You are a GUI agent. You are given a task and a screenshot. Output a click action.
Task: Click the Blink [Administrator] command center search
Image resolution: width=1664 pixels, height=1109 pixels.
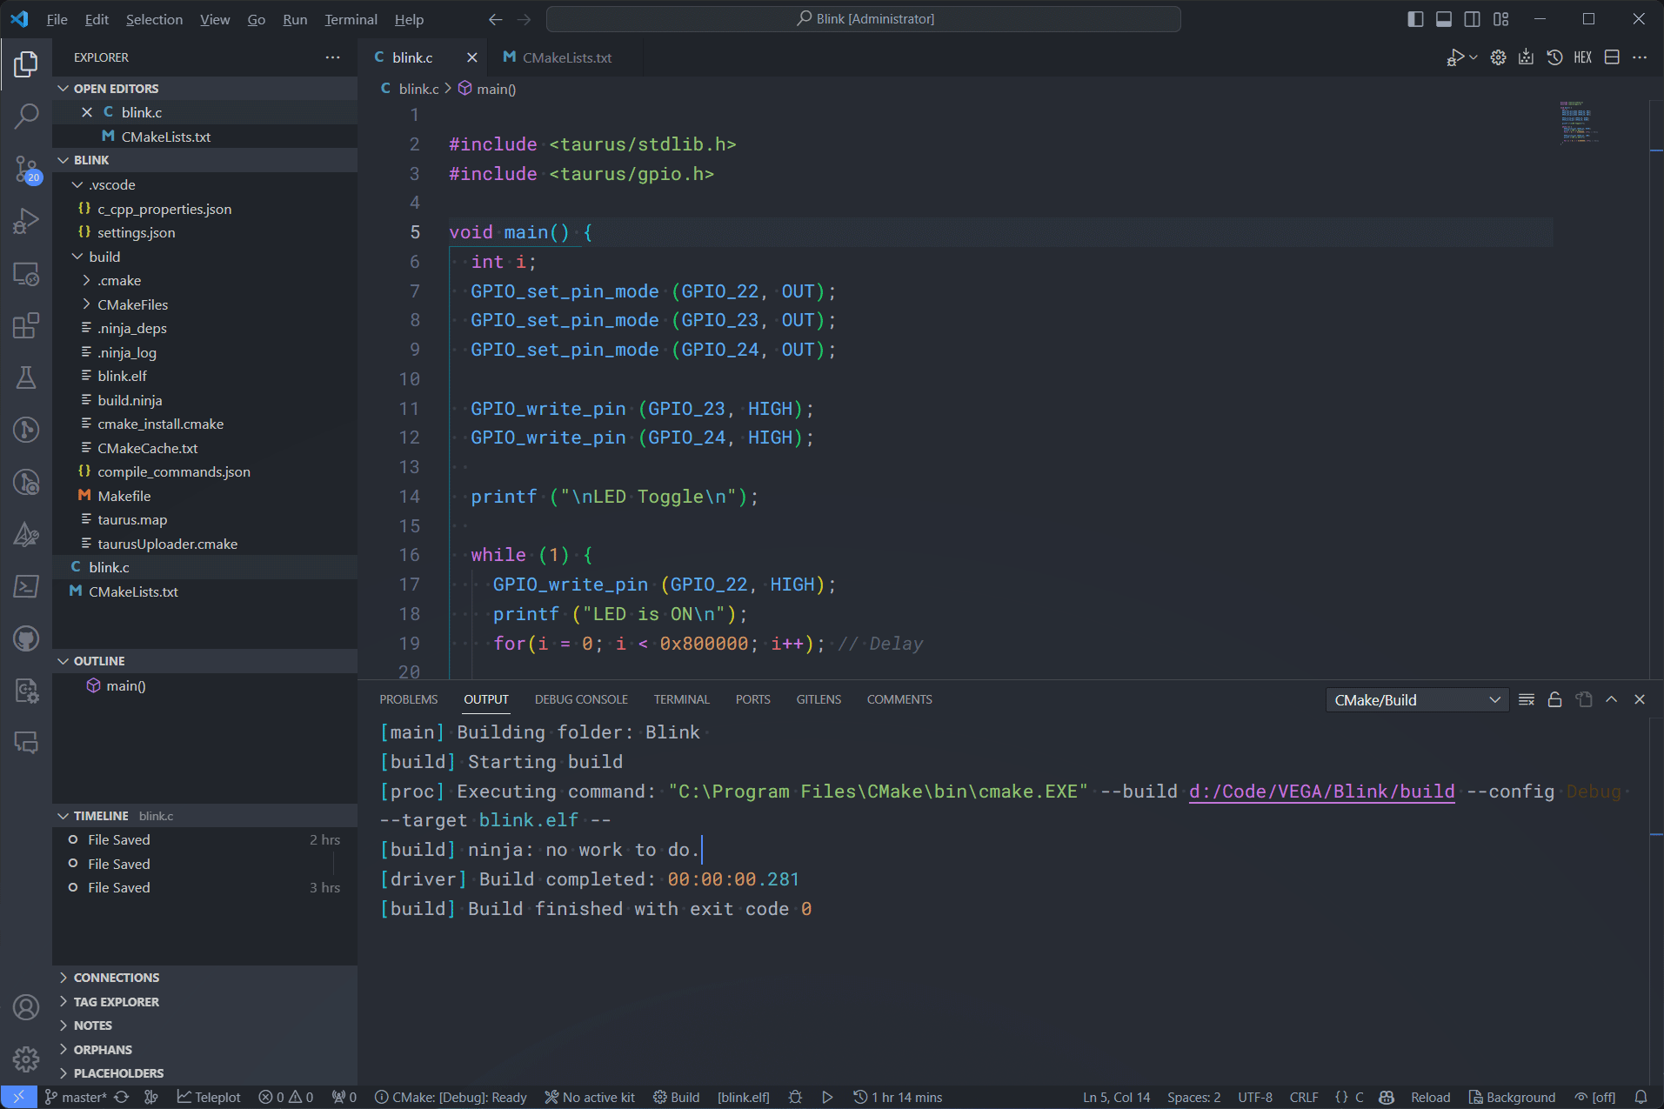pos(864,19)
